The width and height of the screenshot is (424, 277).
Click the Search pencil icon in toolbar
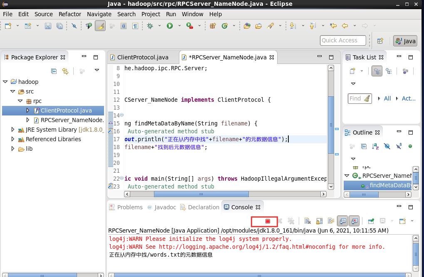(x=270, y=26)
